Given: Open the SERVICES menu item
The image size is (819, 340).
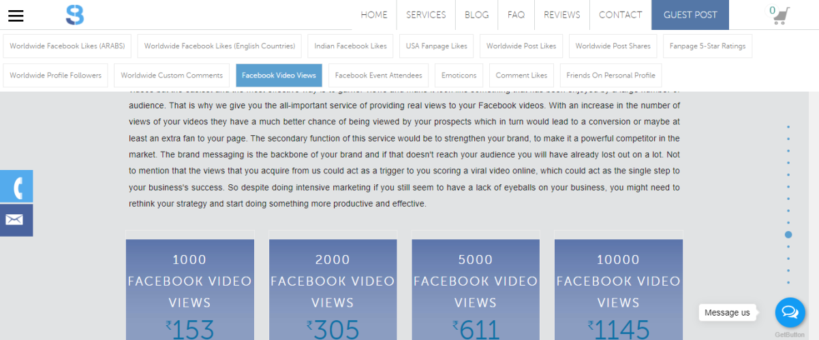Looking at the screenshot, I should point(426,15).
